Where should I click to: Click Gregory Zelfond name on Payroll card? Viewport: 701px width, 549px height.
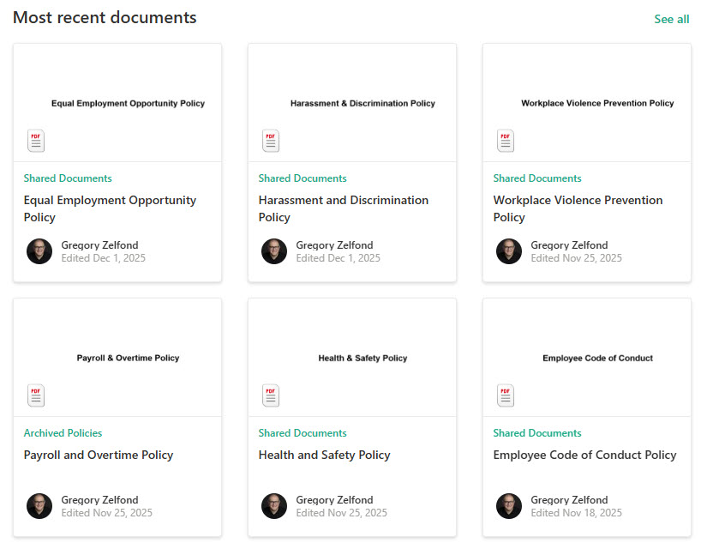pos(99,500)
